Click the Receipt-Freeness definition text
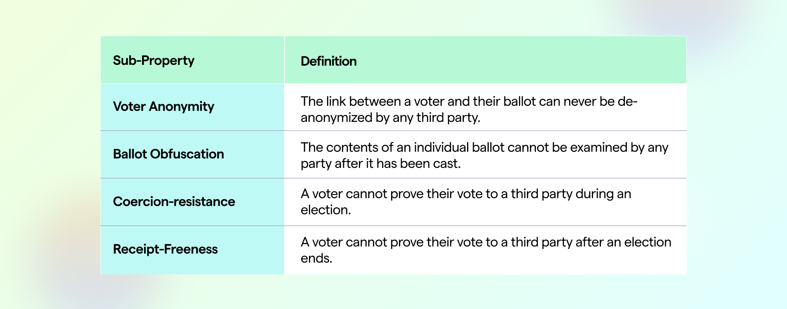The height and width of the screenshot is (309, 787). (486, 250)
